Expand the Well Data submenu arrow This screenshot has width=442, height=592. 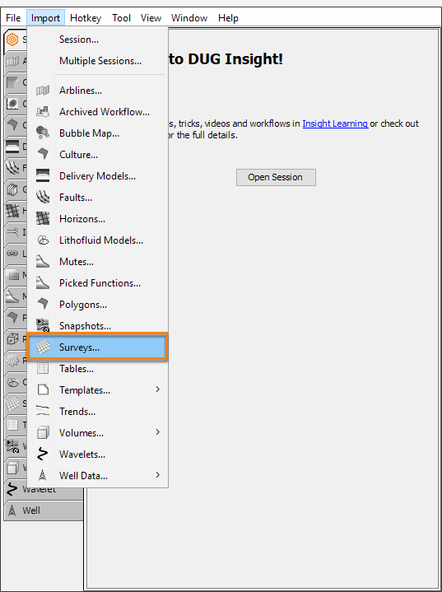coord(158,475)
